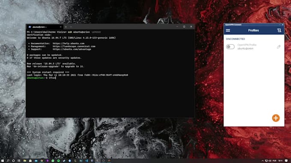This screenshot has height=163, width=291.
Task: Maximize the terminal window
Action: (184, 26)
